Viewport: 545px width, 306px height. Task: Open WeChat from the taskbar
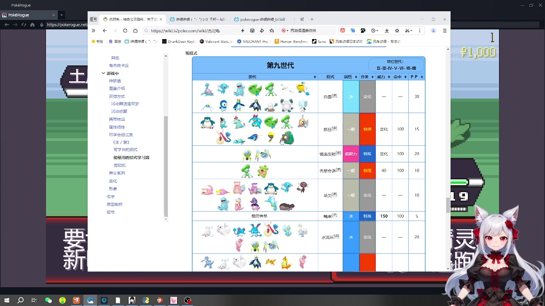(x=49, y=300)
